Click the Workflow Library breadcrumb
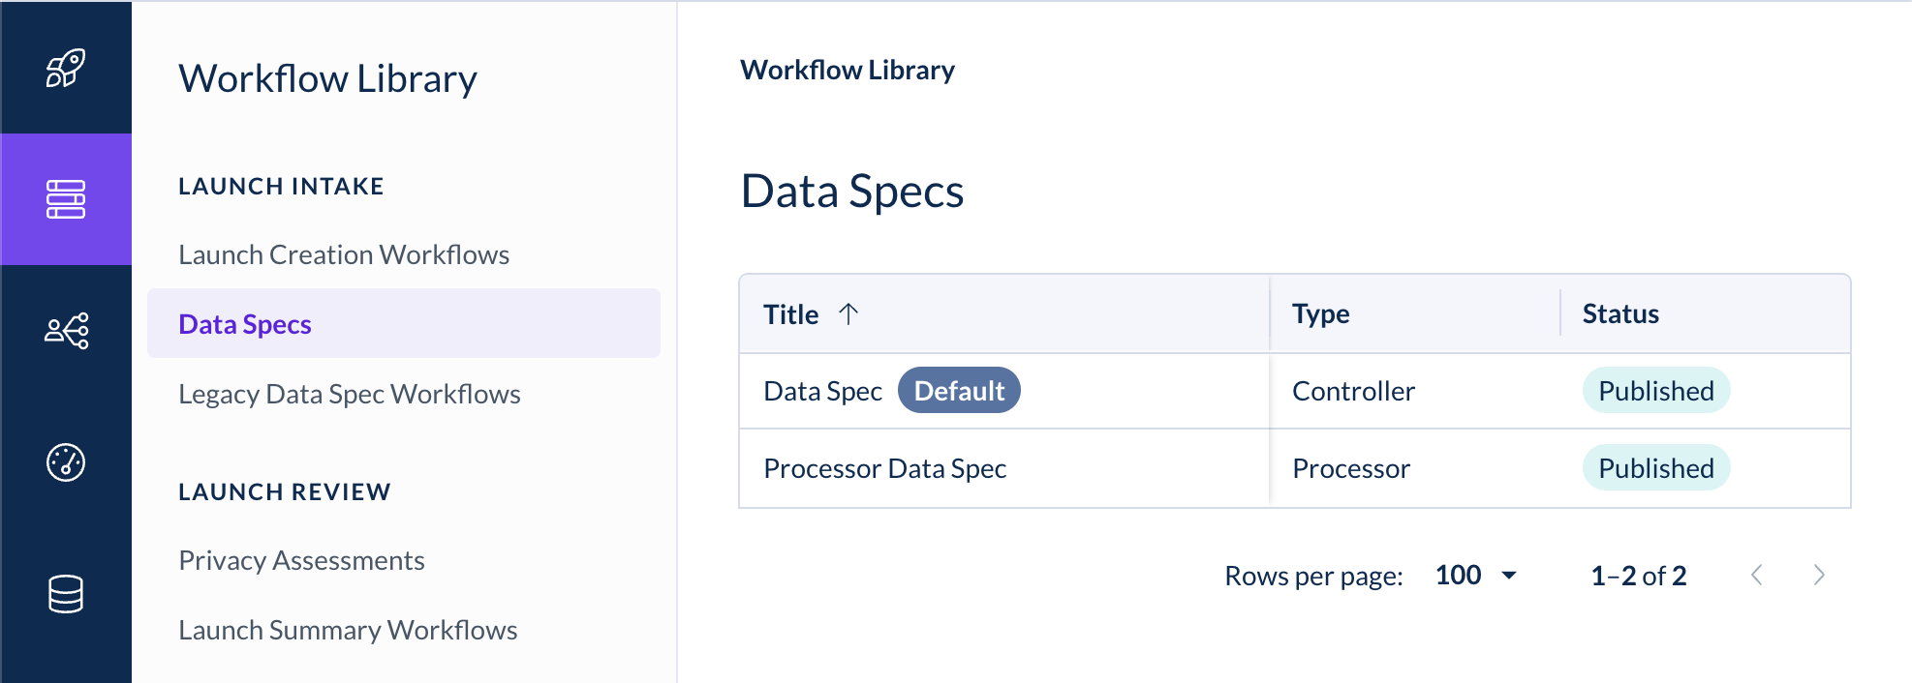1912x683 pixels. (848, 70)
